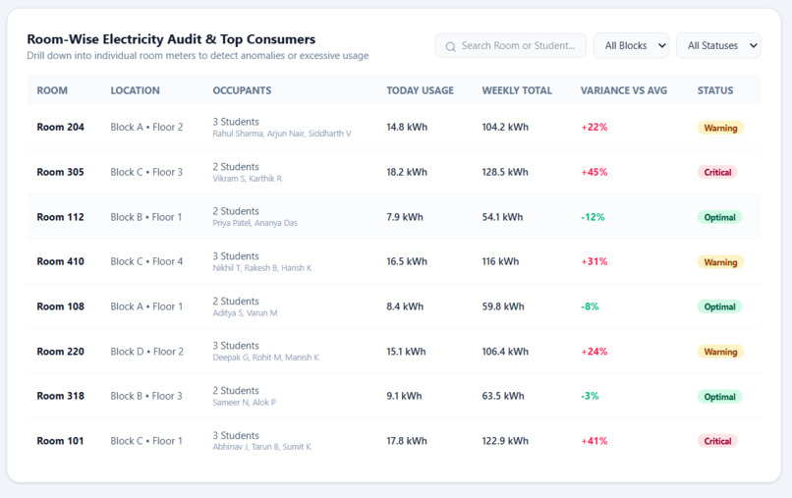Image resolution: width=792 pixels, height=498 pixels.
Task: Click Block C • Floor 4 location
Action: point(146,261)
